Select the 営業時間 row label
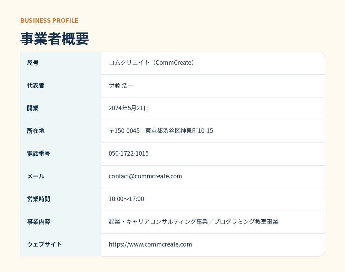Viewport: 345px width, 272px height. click(39, 199)
